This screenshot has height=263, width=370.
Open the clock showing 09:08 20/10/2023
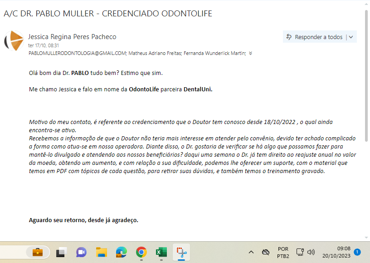tap(336, 252)
